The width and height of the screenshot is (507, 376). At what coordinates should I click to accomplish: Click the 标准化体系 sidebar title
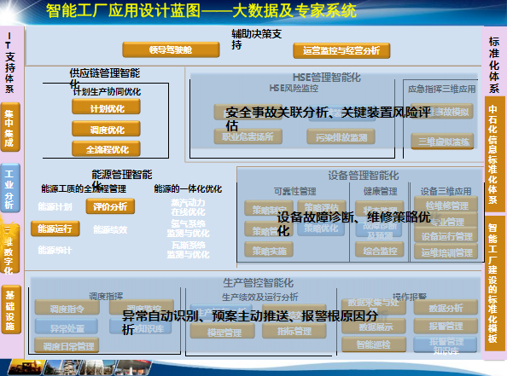coord(494,65)
